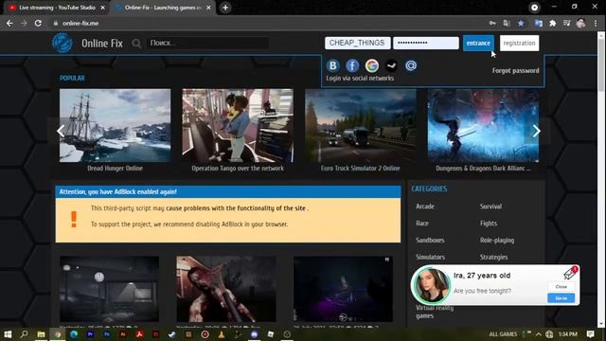Select the Arcade category
606x341 pixels.
point(425,206)
